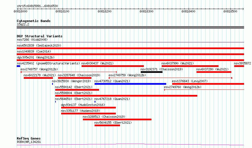Select nsv3287648 (Chaisson2019) label
This screenshot has height=148, width=252.
[x=79, y=75]
